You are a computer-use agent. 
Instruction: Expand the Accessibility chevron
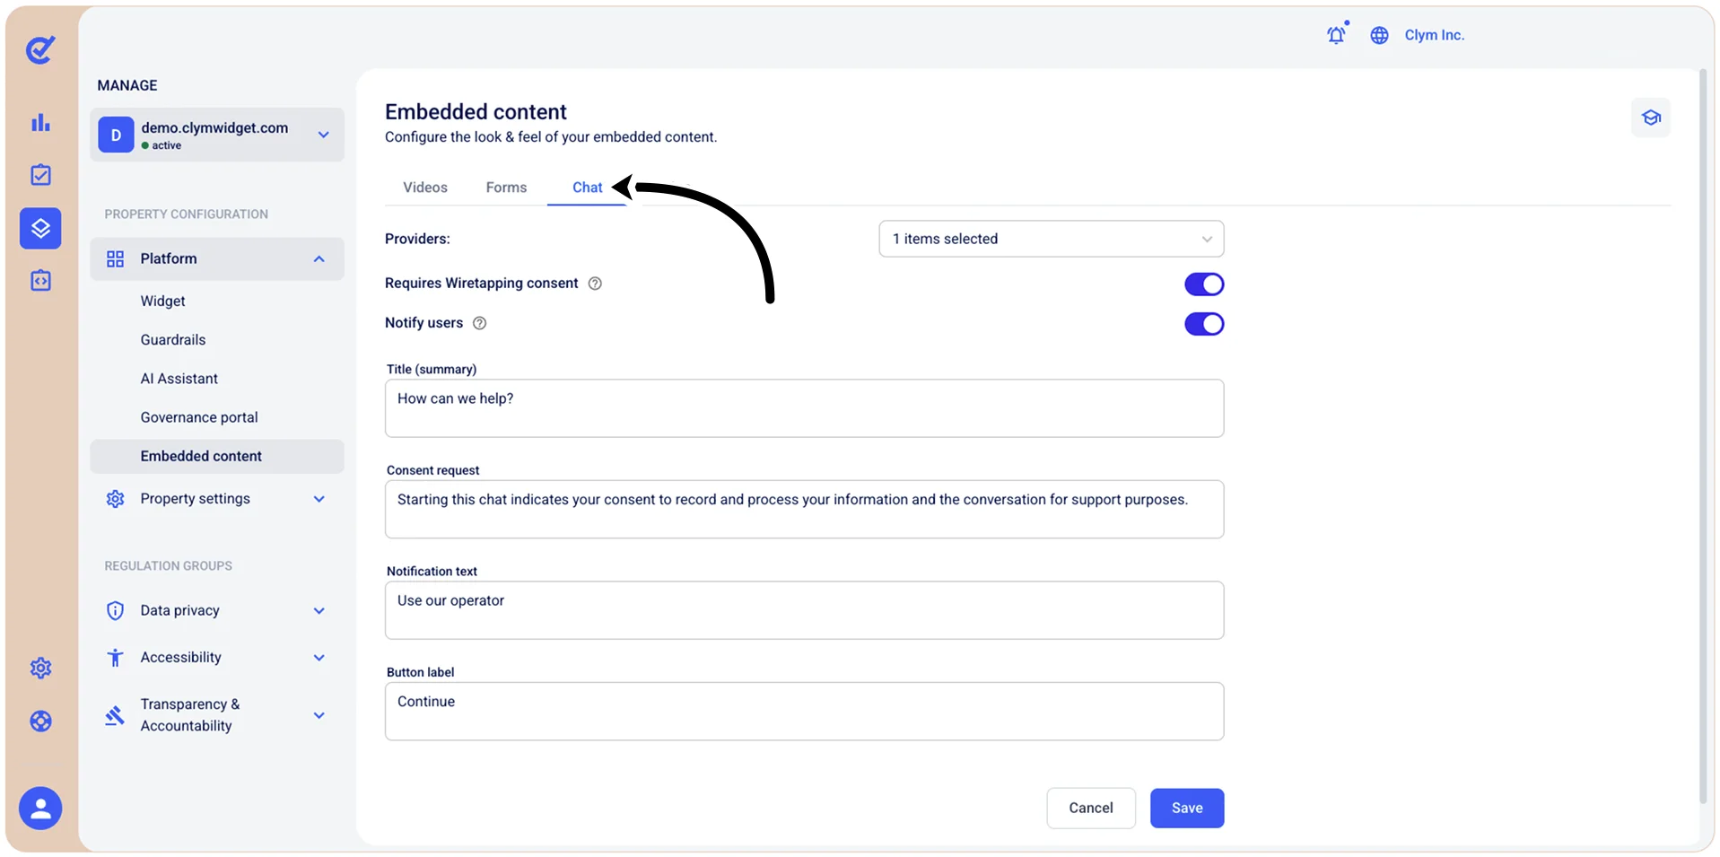tap(319, 658)
